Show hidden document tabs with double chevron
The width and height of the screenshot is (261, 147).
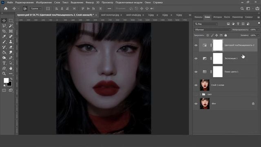[190, 15]
